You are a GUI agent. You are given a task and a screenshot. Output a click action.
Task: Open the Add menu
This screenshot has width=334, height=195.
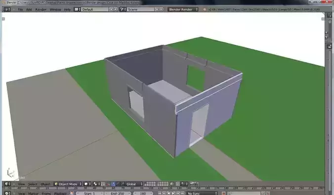29,9
